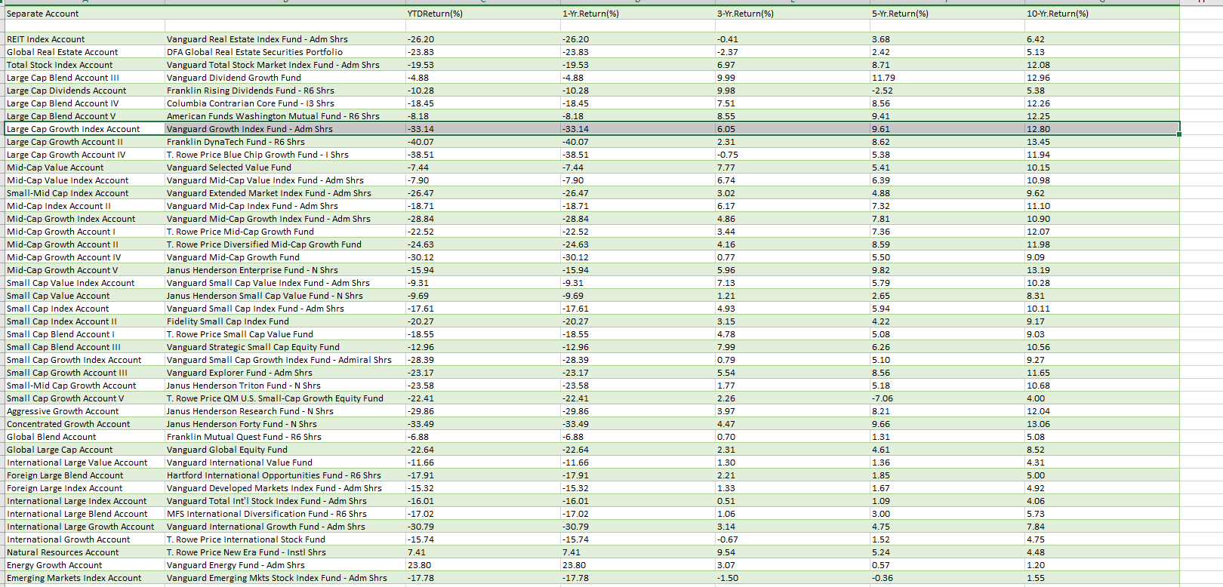Click 'Mid-Cap Index Account II' cell
The height and width of the screenshot is (587, 1223).
point(85,206)
